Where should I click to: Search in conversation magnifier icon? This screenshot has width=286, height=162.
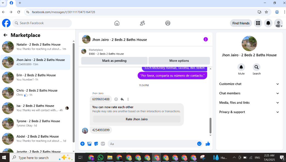[256, 67]
